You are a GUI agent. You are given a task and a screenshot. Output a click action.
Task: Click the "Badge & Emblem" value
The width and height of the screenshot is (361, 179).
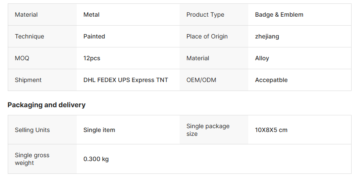[279, 15]
